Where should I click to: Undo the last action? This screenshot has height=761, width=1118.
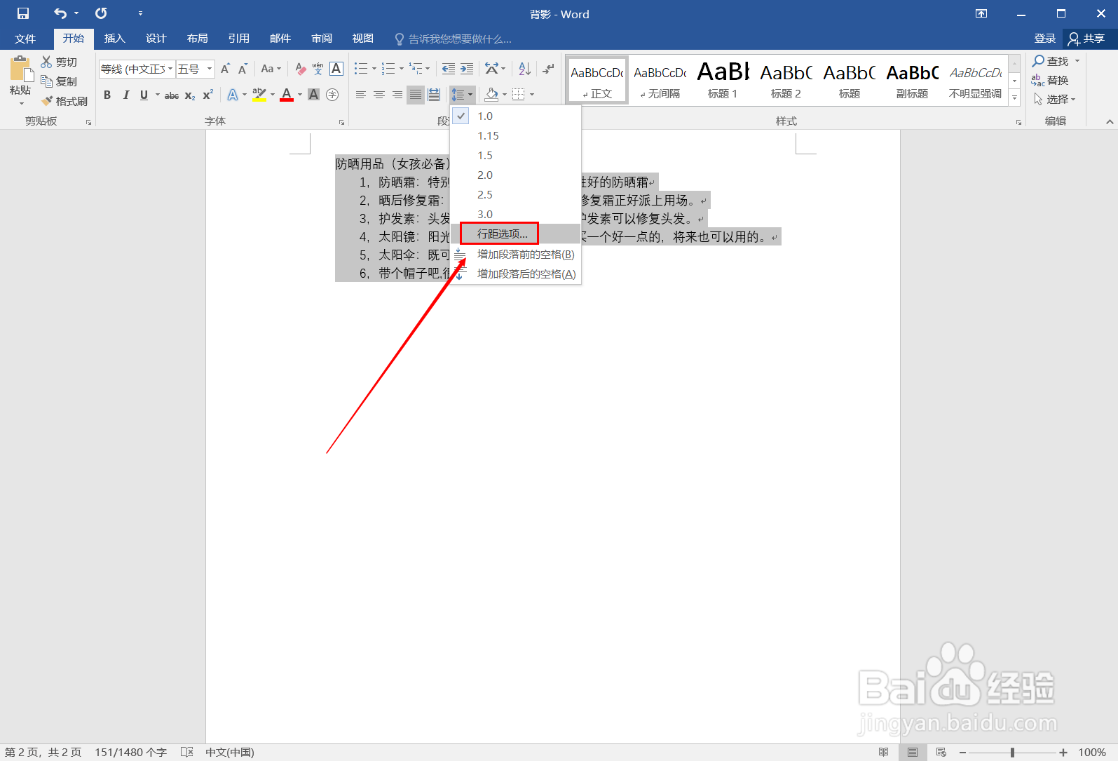tap(60, 13)
